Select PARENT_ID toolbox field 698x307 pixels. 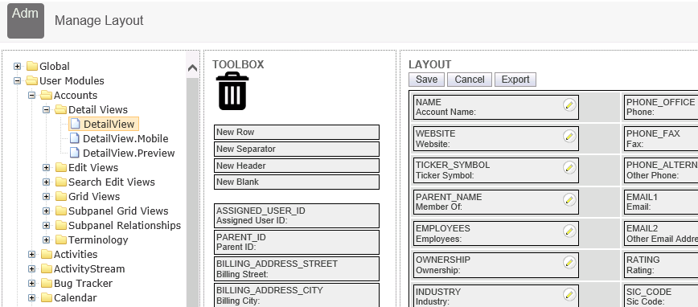tap(297, 242)
